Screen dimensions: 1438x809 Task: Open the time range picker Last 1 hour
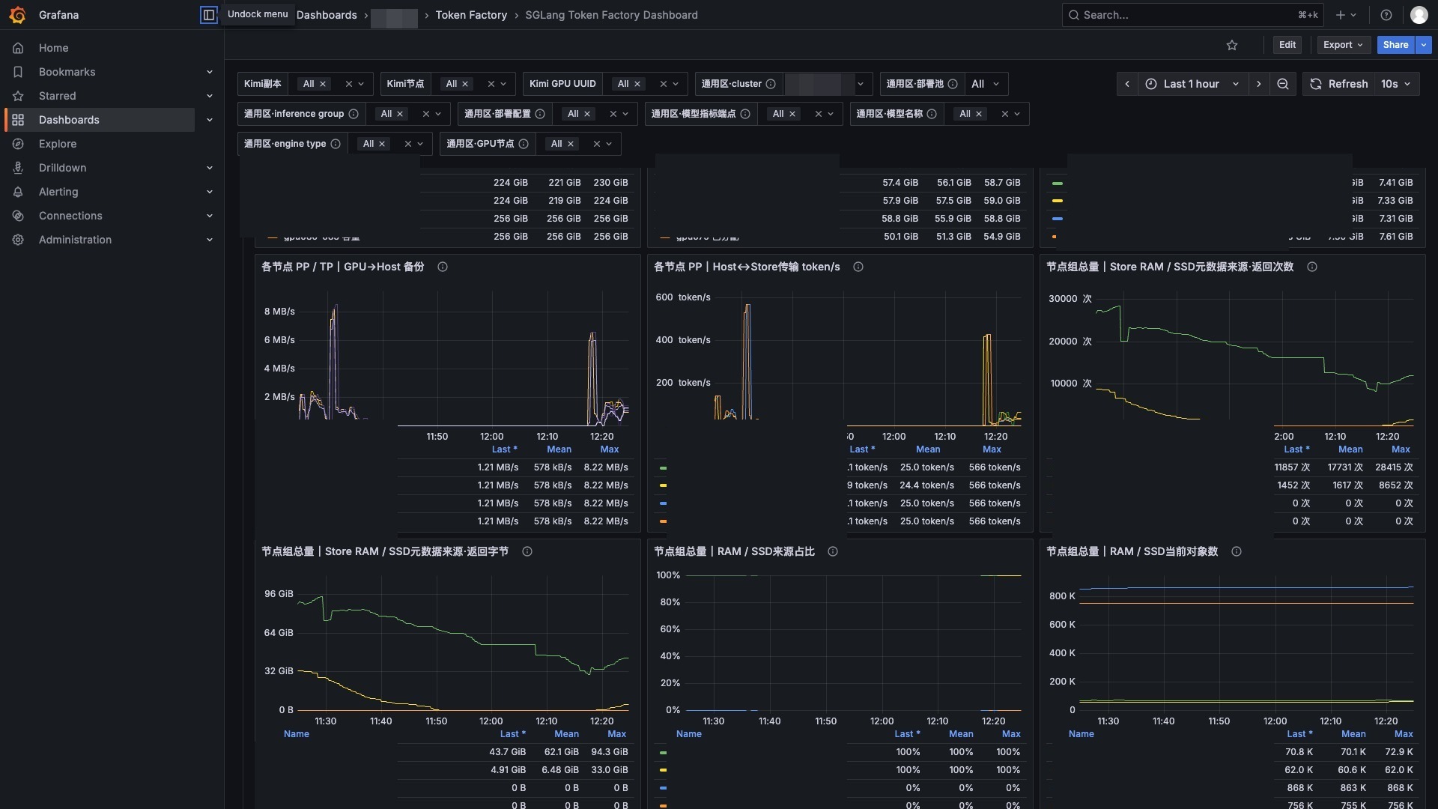(1192, 84)
